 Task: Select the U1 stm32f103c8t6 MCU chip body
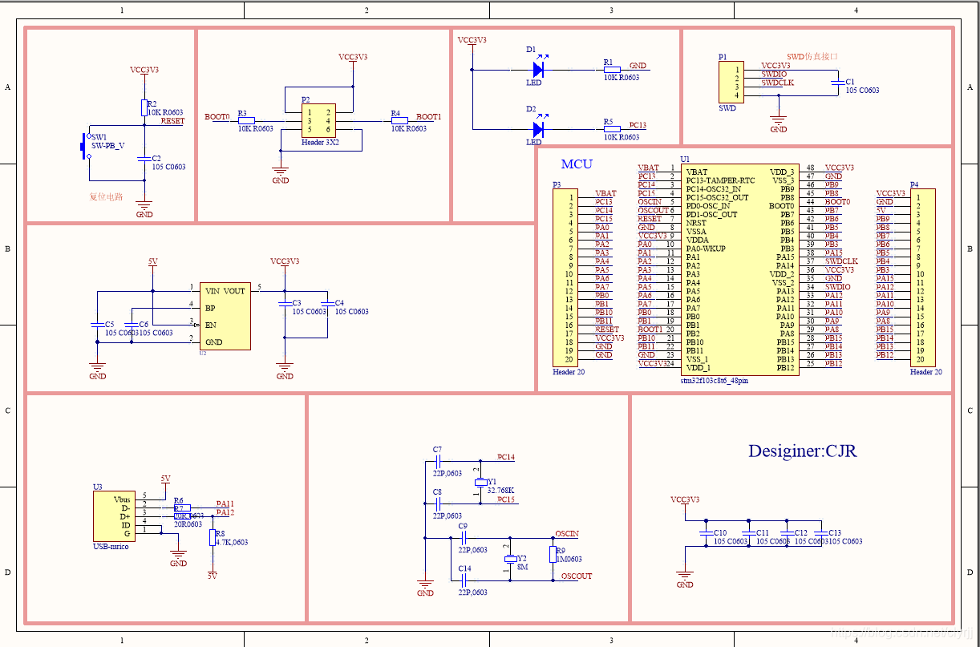(x=739, y=269)
